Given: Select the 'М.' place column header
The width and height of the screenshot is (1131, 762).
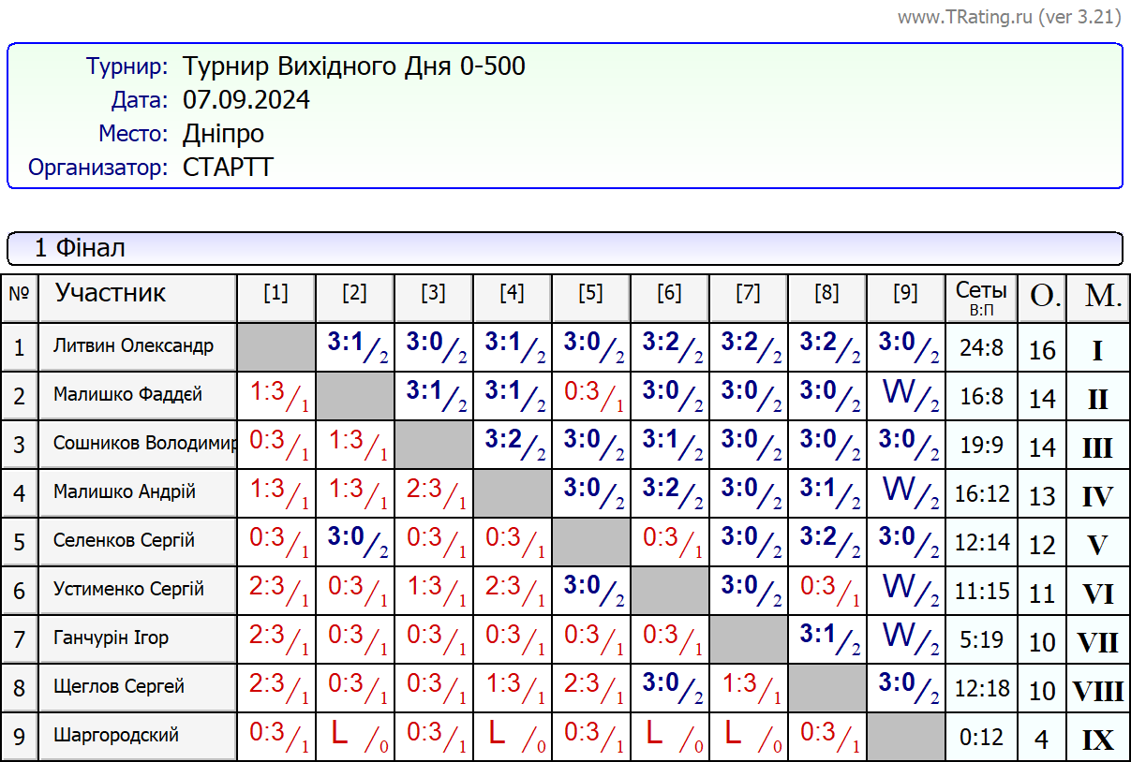Looking at the screenshot, I should pyautogui.click(x=1098, y=297).
